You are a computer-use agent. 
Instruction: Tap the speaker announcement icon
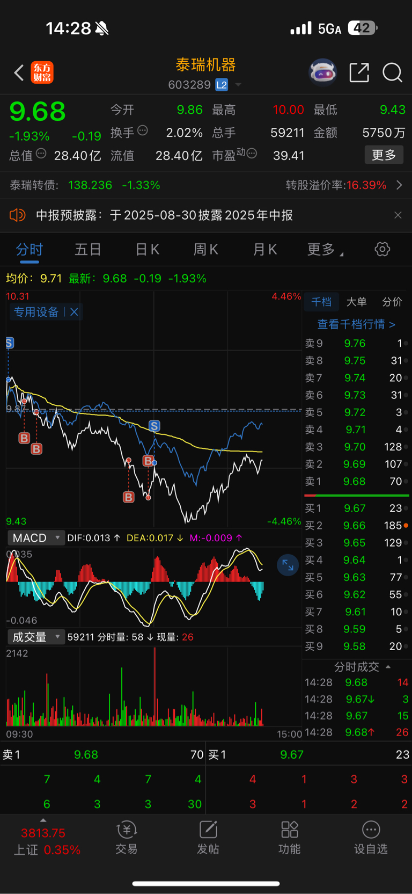[17, 215]
